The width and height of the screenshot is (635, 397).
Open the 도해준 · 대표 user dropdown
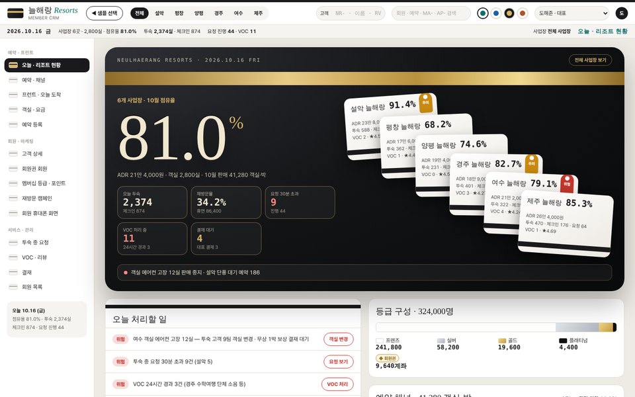[571, 13]
